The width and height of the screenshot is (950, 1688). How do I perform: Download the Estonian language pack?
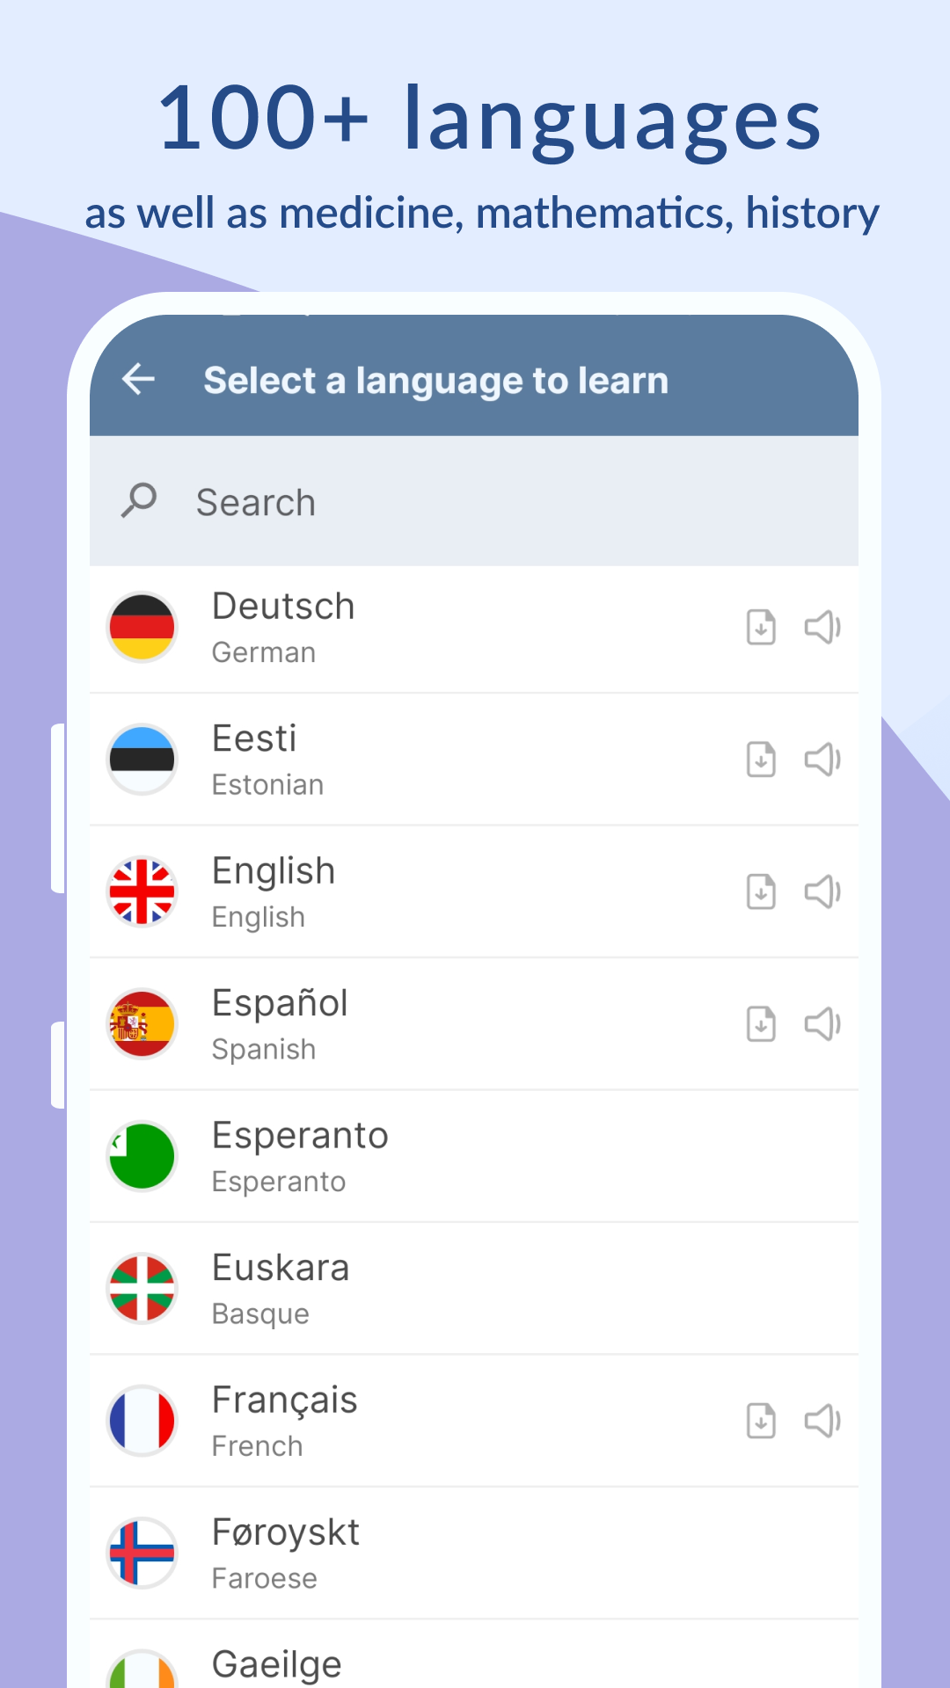pyautogui.click(x=761, y=760)
